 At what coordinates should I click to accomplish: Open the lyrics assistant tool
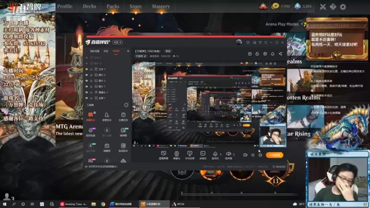pyautogui.click(x=123, y=147)
